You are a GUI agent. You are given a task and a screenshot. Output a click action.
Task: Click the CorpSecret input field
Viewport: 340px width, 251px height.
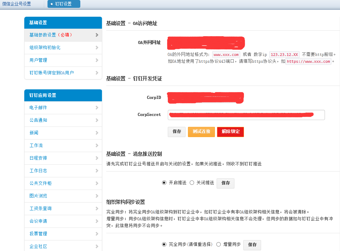click(x=246, y=115)
